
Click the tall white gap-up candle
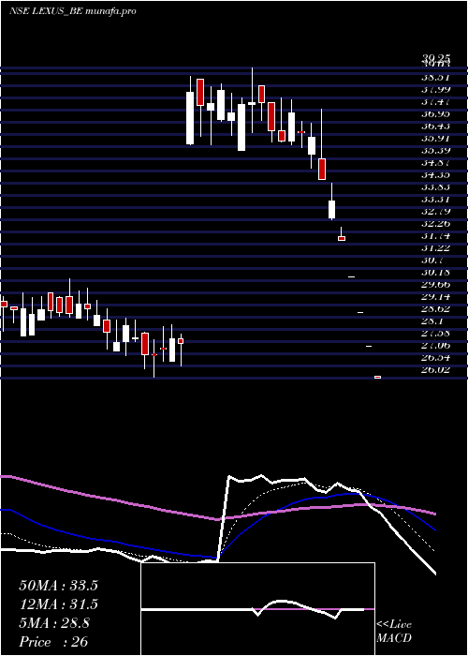[x=190, y=118]
